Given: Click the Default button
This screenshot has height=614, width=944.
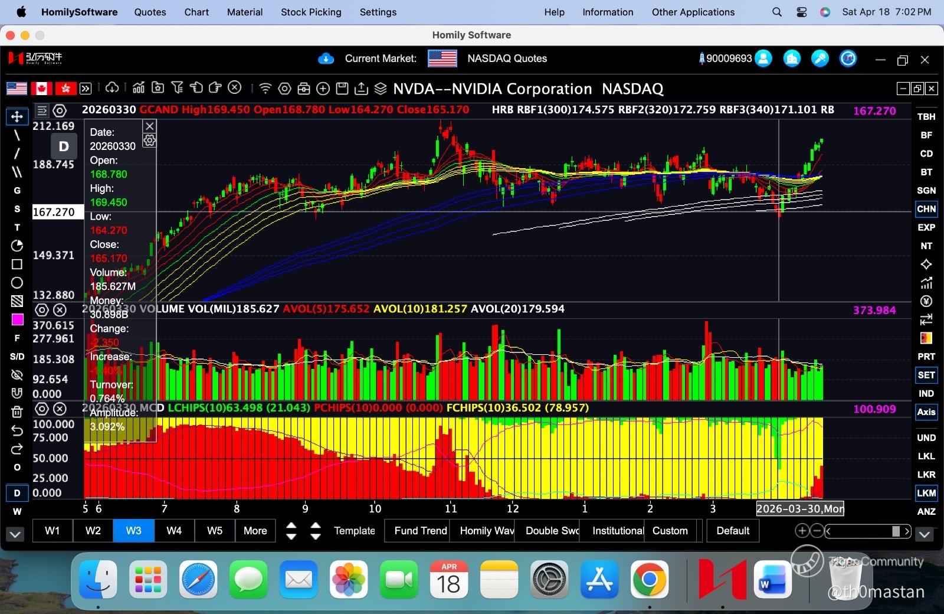Looking at the screenshot, I should coord(733,531).
